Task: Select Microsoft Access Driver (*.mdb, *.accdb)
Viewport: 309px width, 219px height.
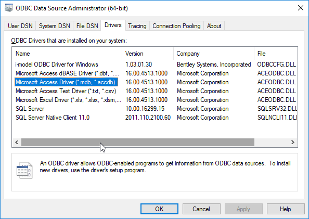Action: [66, 82]
